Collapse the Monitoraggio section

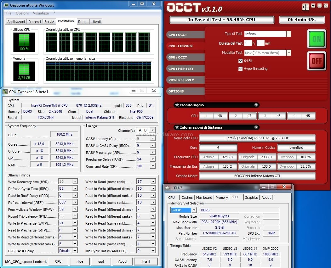point(256,105)
